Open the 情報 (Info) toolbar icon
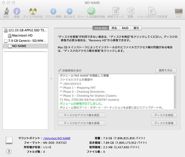Screen dimensions: 185x157 pos(17,11)
